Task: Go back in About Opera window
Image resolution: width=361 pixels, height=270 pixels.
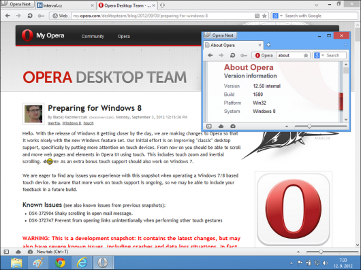Action: pos(210,55)
